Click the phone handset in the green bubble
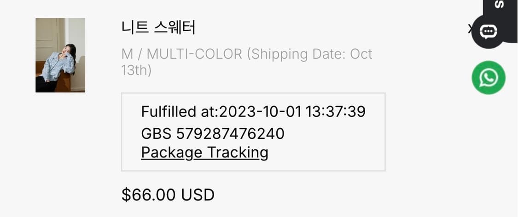Viewport: 518px width, 217px height. pos(488,78)
